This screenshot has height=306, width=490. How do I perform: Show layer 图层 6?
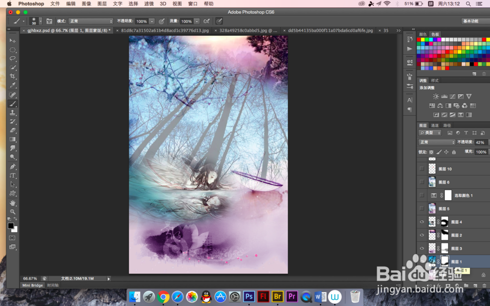(x=422, y=182)
